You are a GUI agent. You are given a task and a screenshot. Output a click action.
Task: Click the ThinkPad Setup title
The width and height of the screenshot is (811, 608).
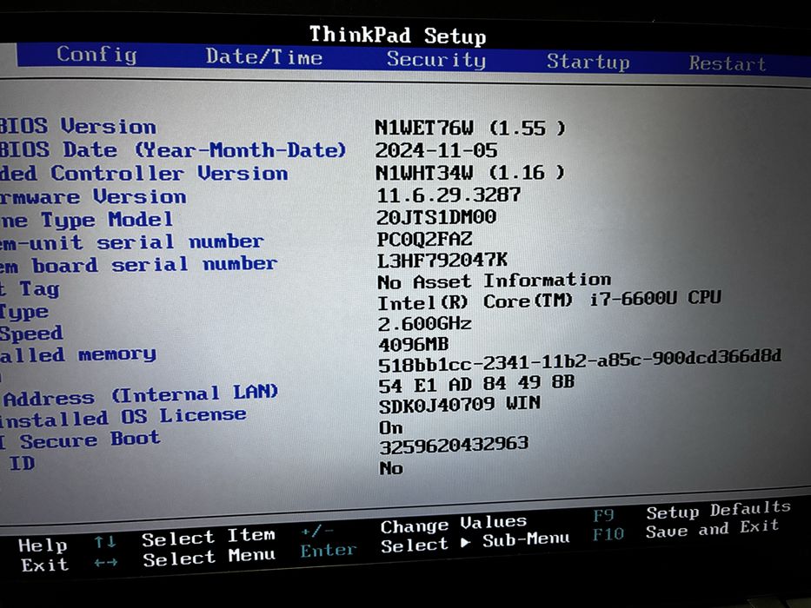pyautogui.click(x=397, y=35)
